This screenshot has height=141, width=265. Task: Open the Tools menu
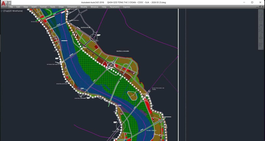tap(53, 7)
